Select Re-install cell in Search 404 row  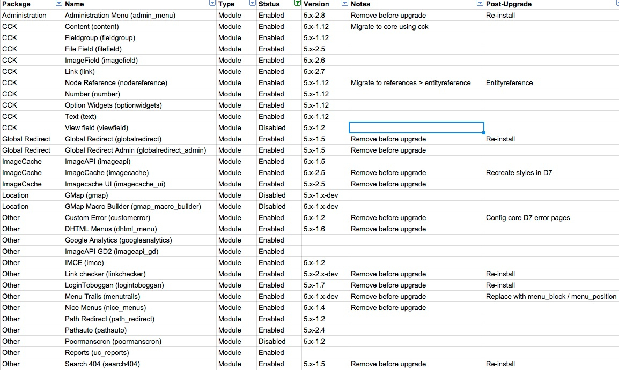[x=551, y=364]
